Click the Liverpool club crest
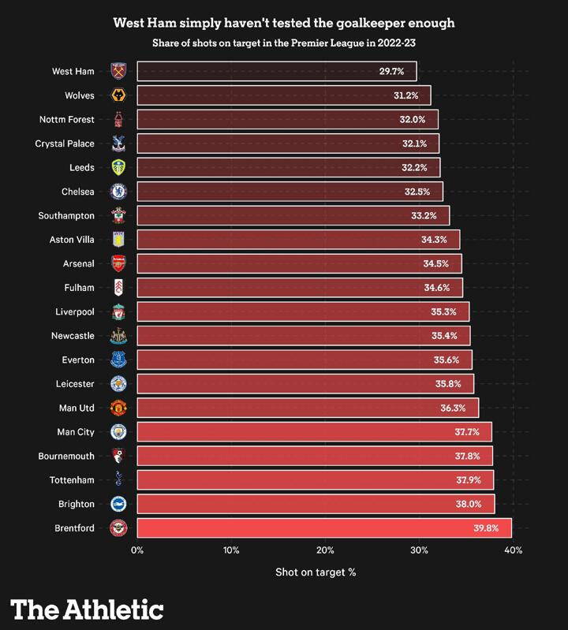568x630 pixels. click(118, 311)
